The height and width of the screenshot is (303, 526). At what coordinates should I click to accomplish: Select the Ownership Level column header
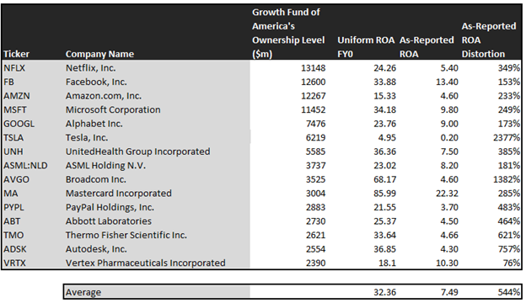click(288, 33)
